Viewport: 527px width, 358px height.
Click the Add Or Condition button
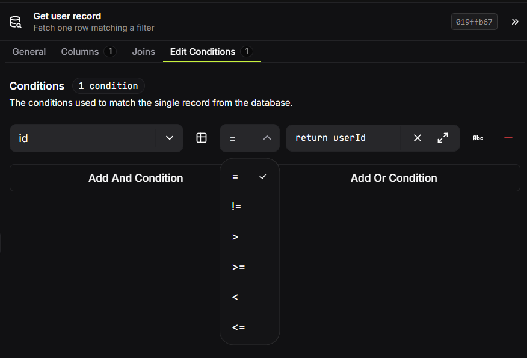tap(393, 178)
